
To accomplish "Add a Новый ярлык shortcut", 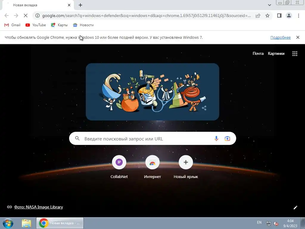I will pyautogui.click(x=186, y=167).
